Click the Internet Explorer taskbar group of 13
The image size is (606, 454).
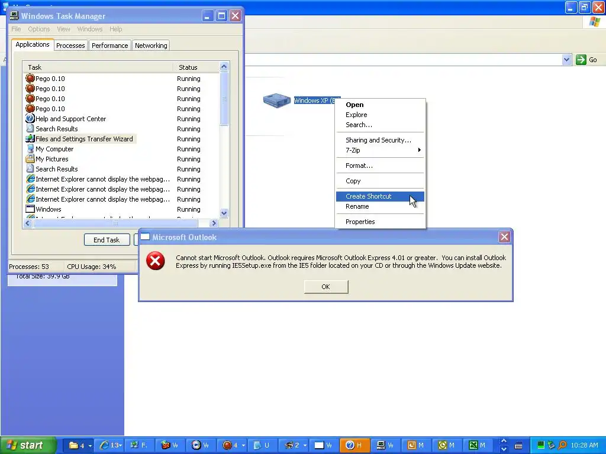coord(109,445)
